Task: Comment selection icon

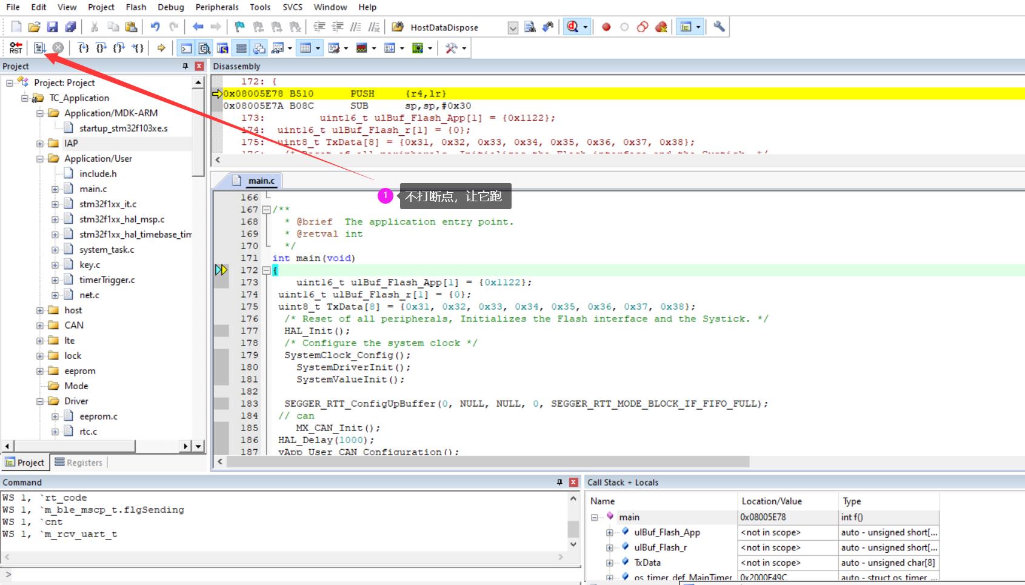Action: point(356,27)
